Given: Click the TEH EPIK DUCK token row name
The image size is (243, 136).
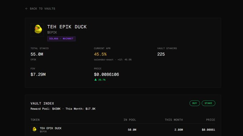Looking at the screenshot, I should pos(50,128).
